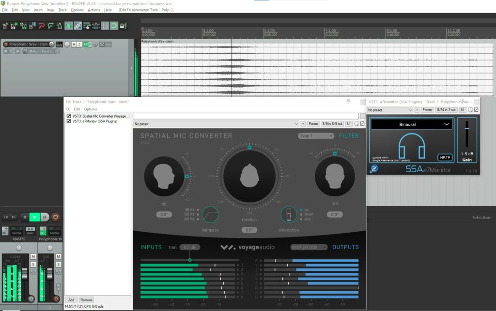Image resolution: width=496 pixels, height=311 pixels.
Task: Click Param button for Spatial Mic Converter
Action: coord(313,124)
